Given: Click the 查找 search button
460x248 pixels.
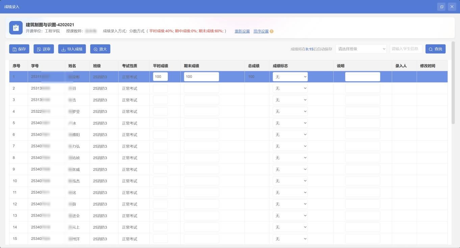Looking at the screenshot, I should coord(435,49).
